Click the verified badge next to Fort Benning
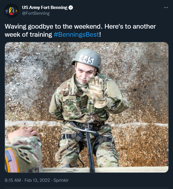This screenshot has width=173, height=189. tap(71, 8)
